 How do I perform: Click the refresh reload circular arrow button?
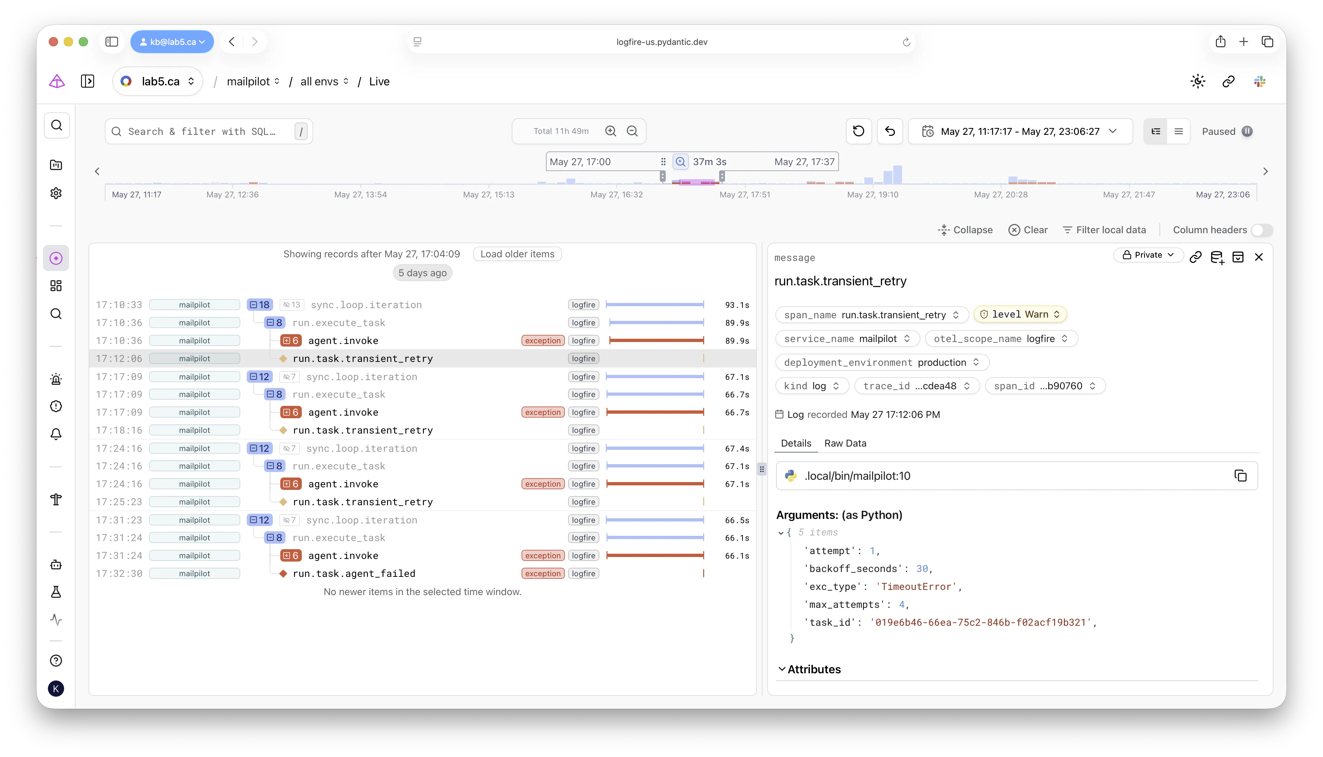tap(858, 131)
